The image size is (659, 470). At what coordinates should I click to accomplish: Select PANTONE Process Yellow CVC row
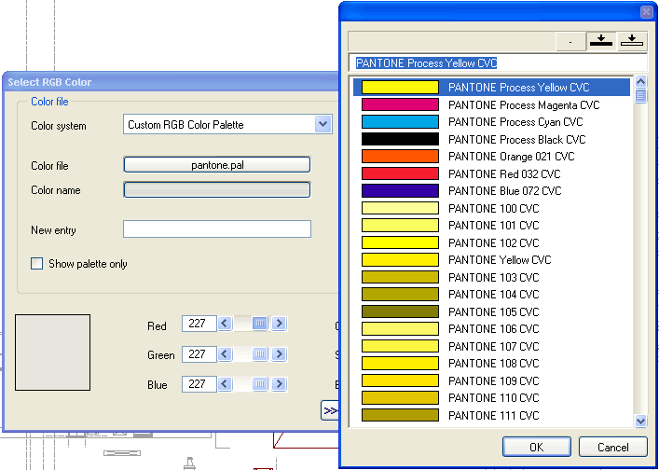pos(491,87)
